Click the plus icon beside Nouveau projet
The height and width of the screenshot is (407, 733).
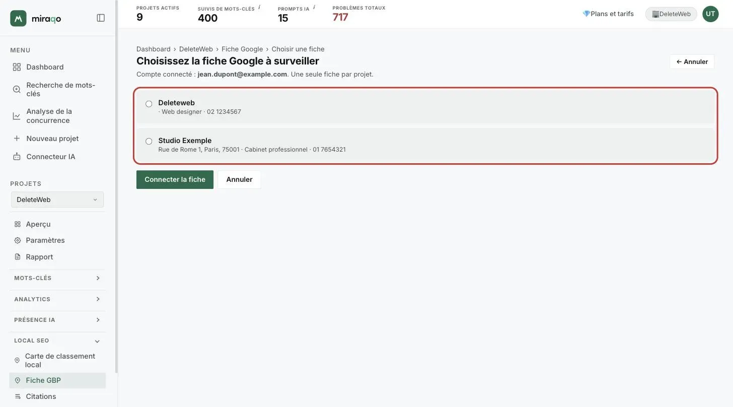[x=17, y=139]
